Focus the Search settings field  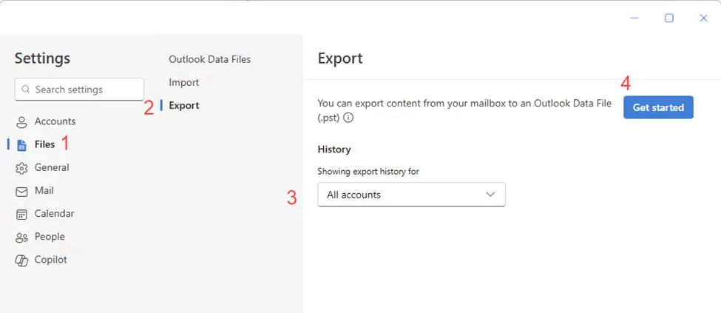(x=80, y=90)
